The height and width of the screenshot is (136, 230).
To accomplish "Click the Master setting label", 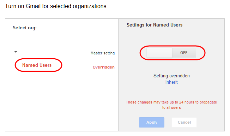I will (103, 53).
